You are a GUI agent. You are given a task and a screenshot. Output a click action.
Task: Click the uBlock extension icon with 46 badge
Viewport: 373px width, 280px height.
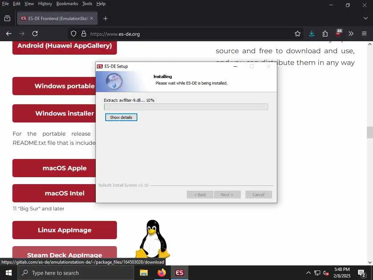coord(338,33)
